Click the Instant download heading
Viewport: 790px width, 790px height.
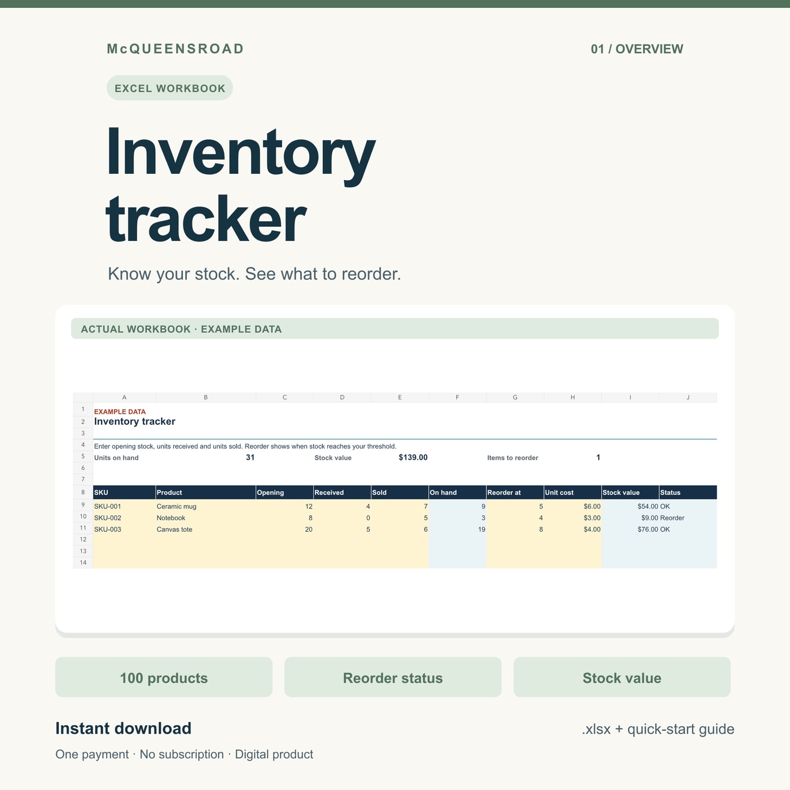tap(124, 728)
